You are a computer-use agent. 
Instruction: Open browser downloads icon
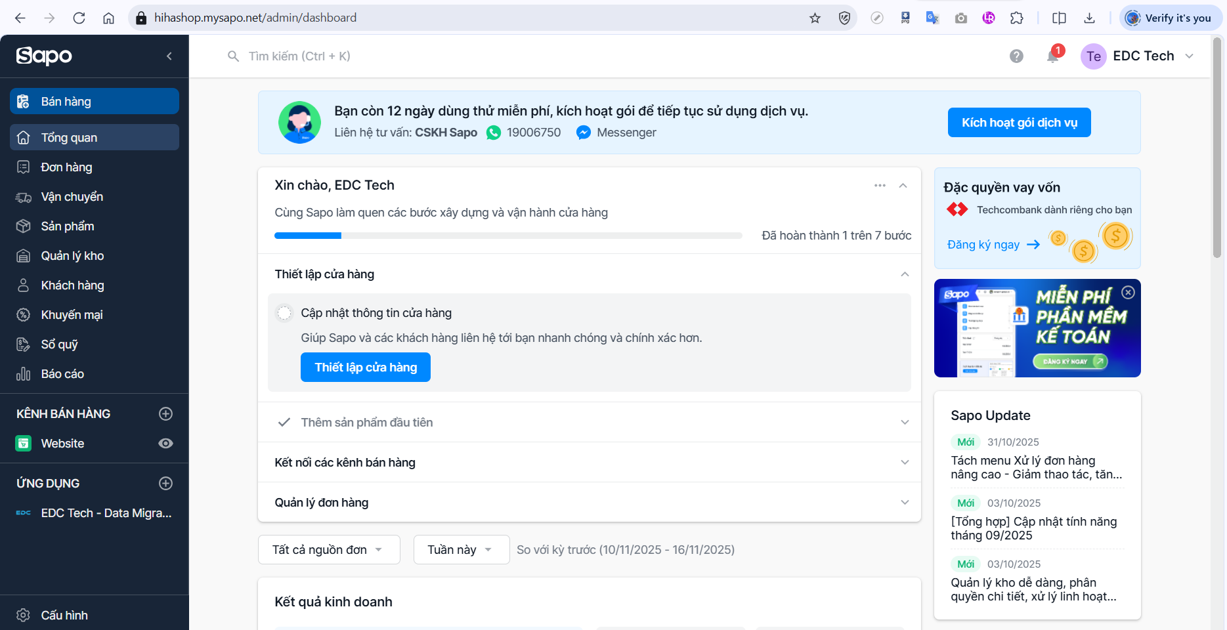tap(1089, 18)
